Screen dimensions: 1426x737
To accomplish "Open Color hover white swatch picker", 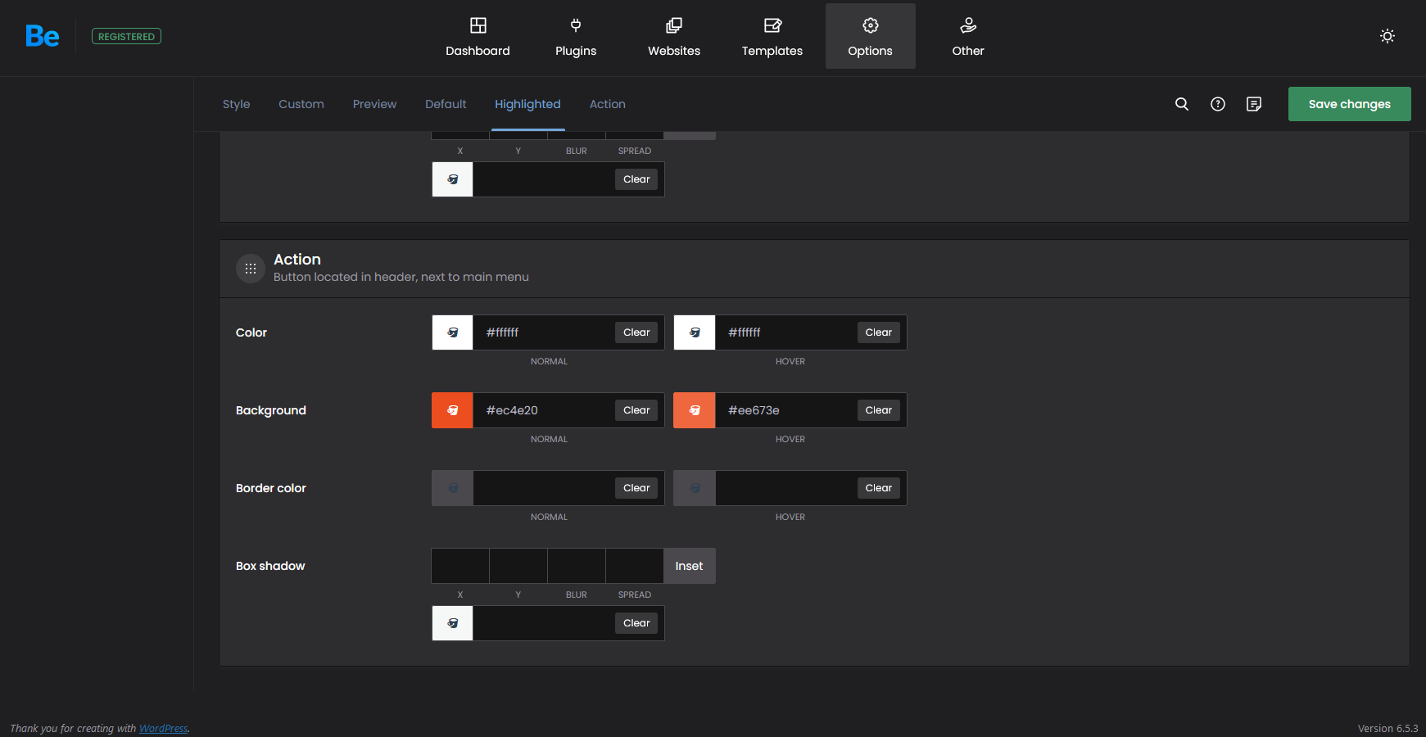I will pyautogui.click(x=695, y=332).
